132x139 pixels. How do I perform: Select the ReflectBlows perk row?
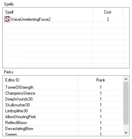(x=63, y=123)
